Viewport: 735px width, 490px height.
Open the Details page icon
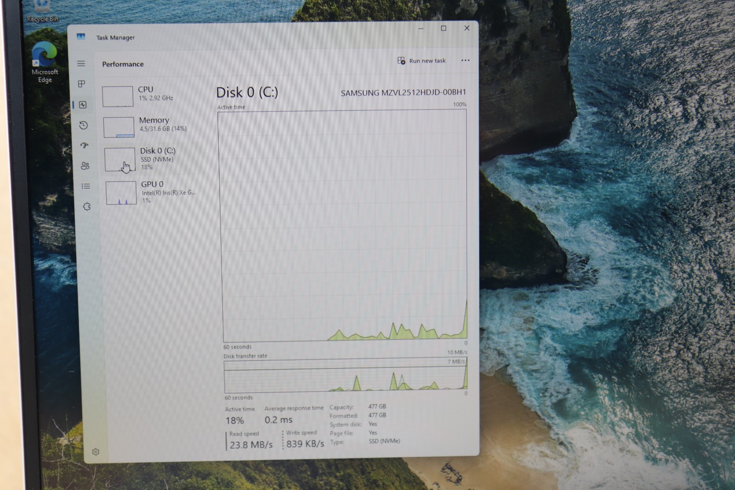86,186
